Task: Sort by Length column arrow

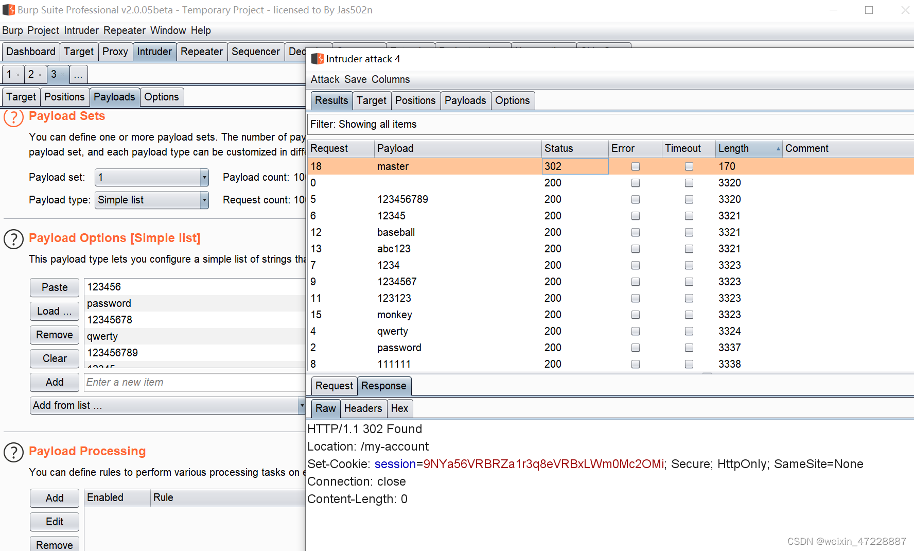Action: (778, 149)
